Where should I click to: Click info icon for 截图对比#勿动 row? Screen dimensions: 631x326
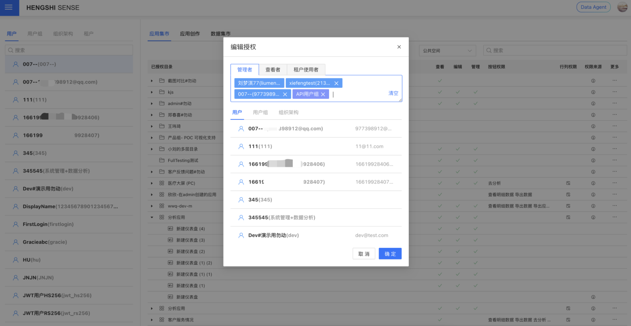(593, 81)
